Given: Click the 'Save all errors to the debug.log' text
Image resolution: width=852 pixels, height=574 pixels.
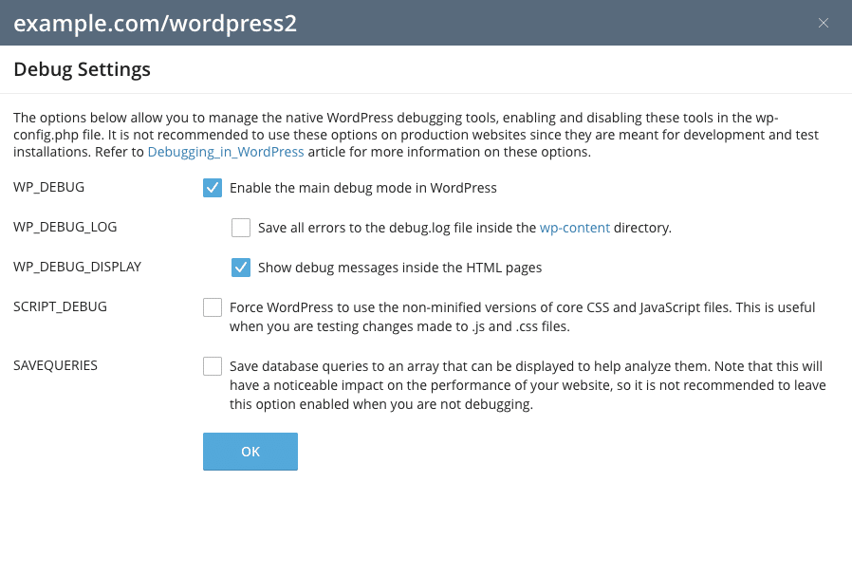Looking at the screenshot, I should pyautogui.click(x=397, y=228).
